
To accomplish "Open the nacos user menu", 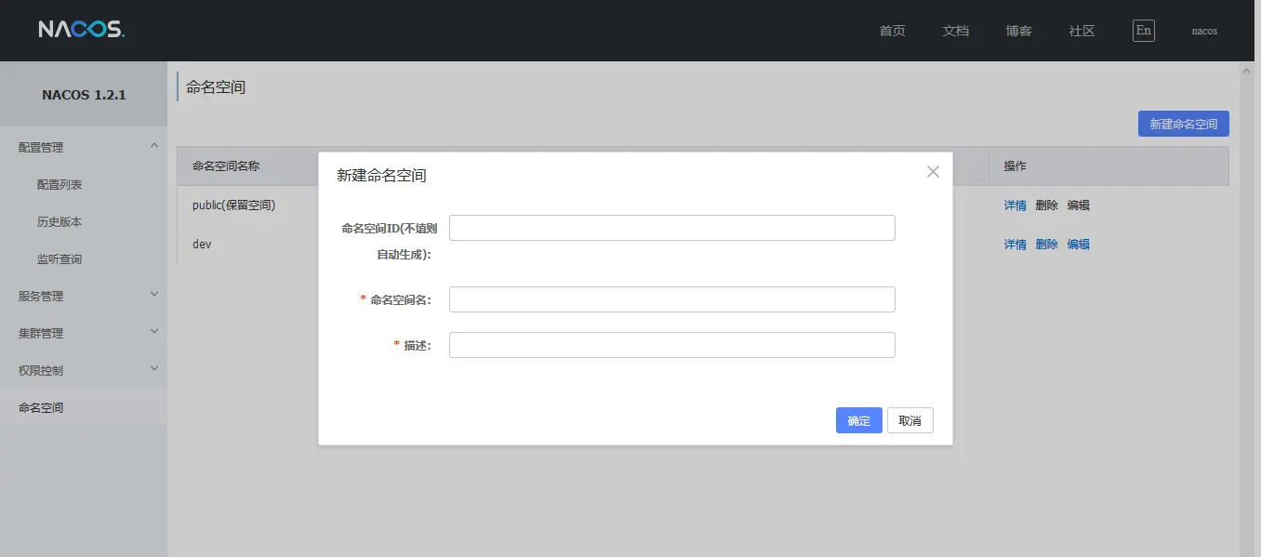I will click(1204, 31).
